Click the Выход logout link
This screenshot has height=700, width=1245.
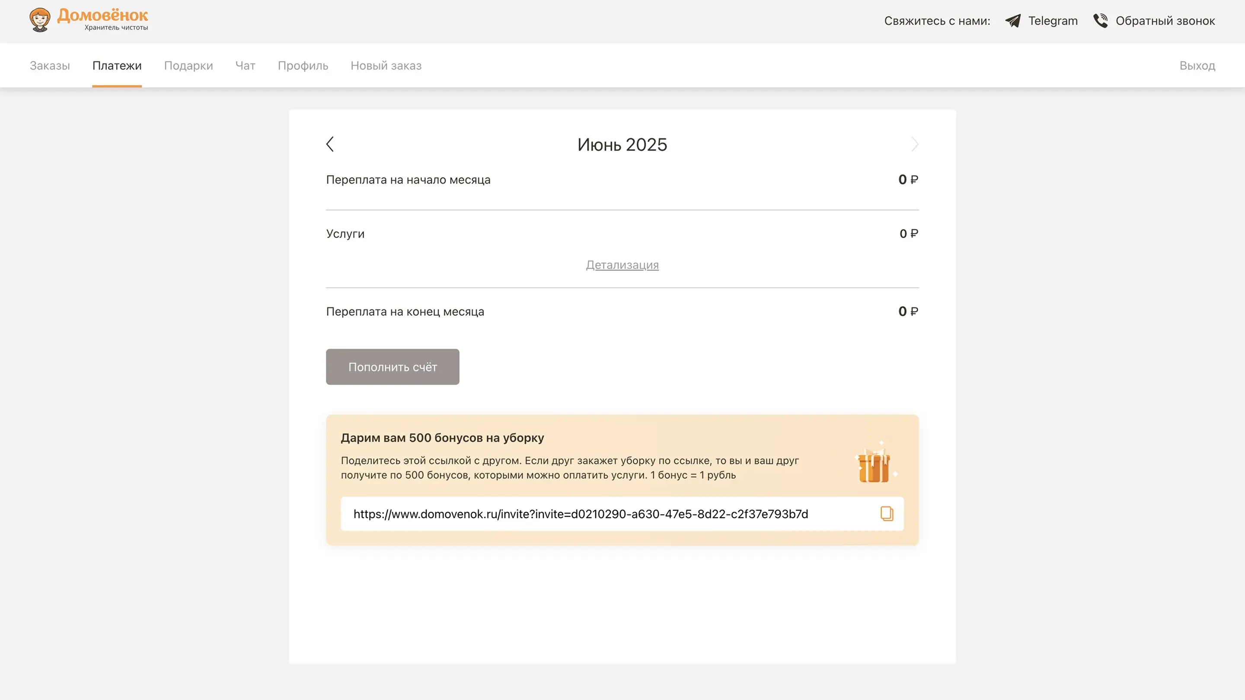coord(1197,66)
